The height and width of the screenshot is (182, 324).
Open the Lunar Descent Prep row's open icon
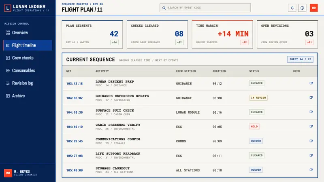311,83
